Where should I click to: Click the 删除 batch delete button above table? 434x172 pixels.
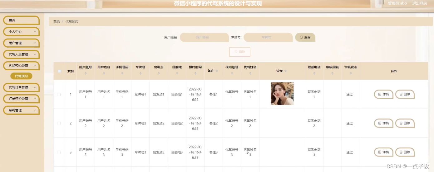point(239,52)
